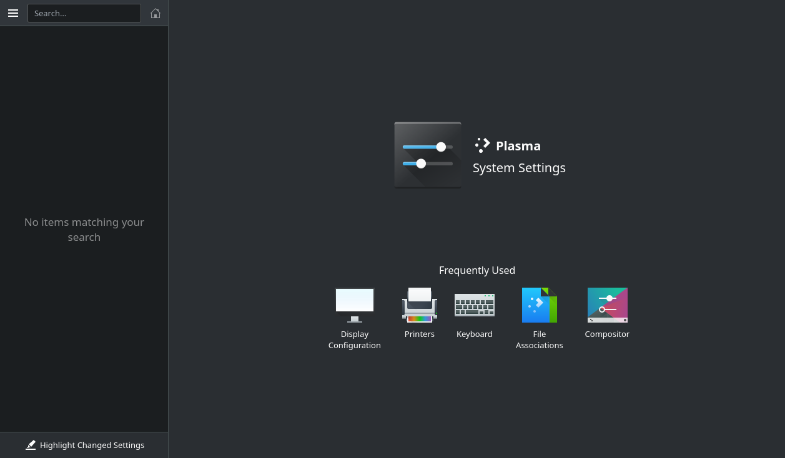Click the Printers text label

tap(419, 334)
